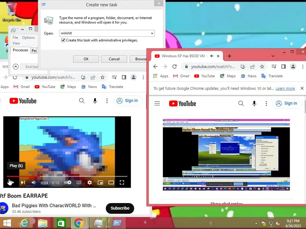Viewport: 306px width, 229px height.
Task: Launch Internet Explorer from the taskbar
Action: [x=24, y=223]
